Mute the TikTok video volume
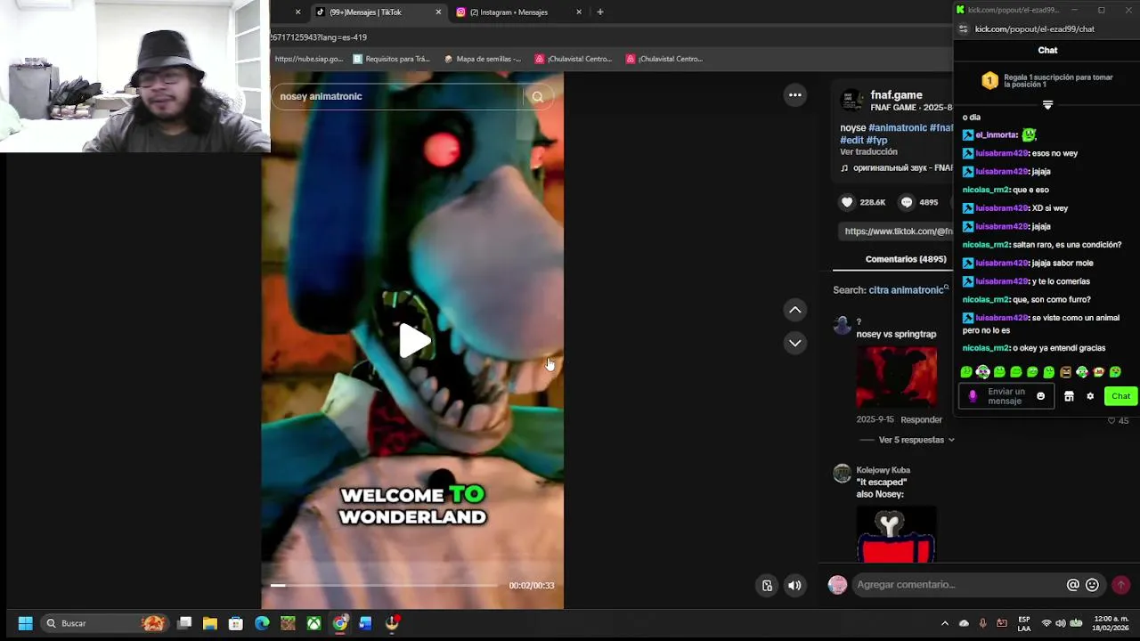Viewport: 1140px width, 641px height. (794, 585)
